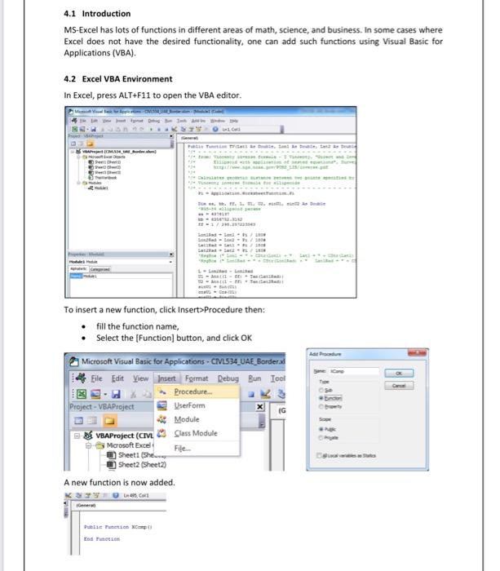
Task: Click the Cut scissors icon below the large View menu
Action: click(134, 394)
